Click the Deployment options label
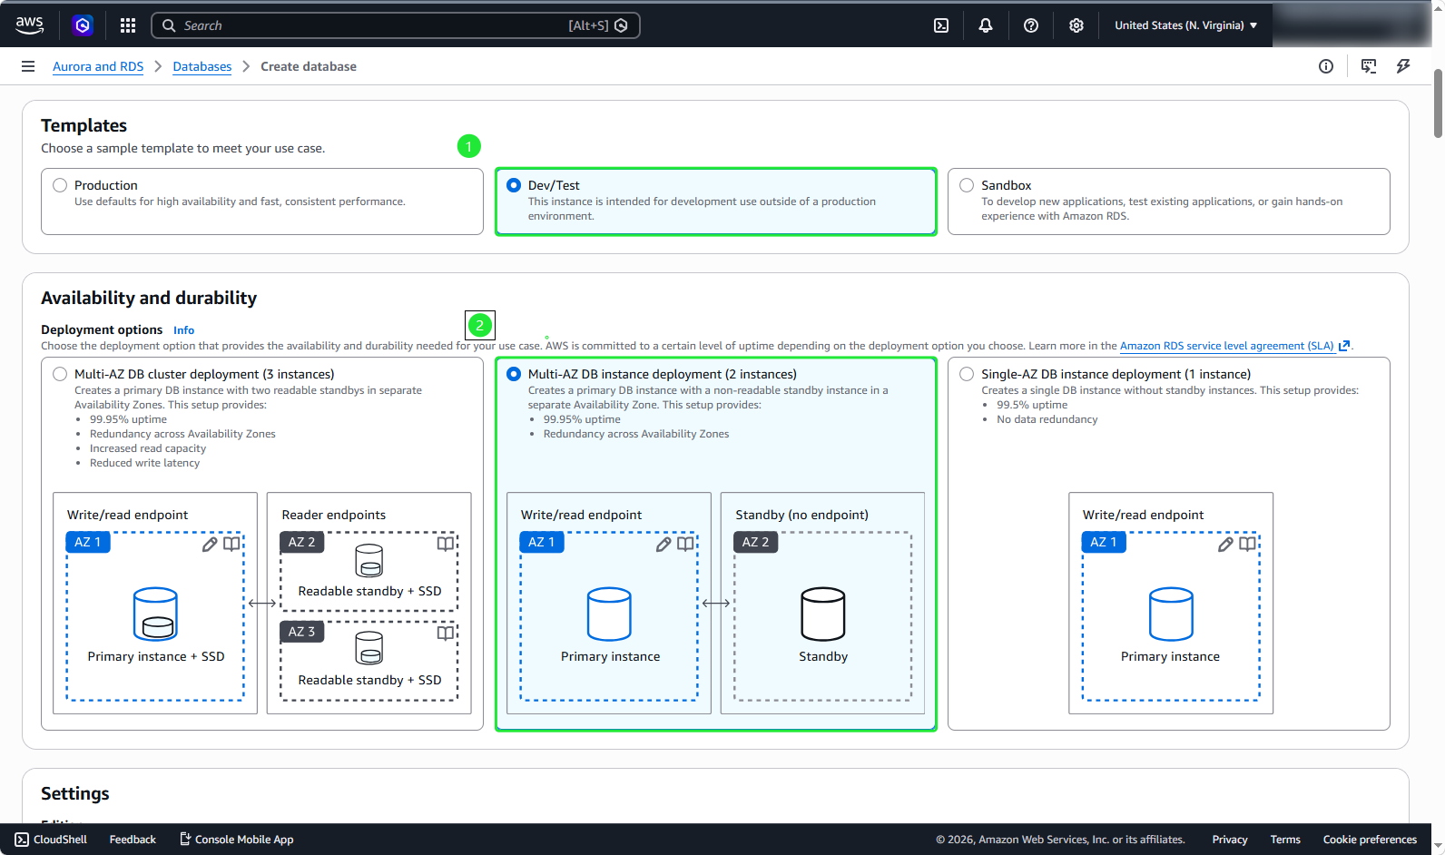Image resolution: width=1445 pixels, height=855 pixels. click(x=102, y=329)
